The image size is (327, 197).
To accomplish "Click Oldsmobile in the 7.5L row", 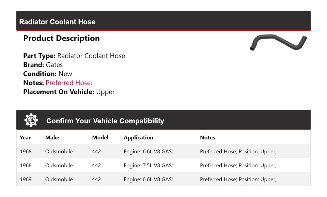I will click(x=59, y=165).
